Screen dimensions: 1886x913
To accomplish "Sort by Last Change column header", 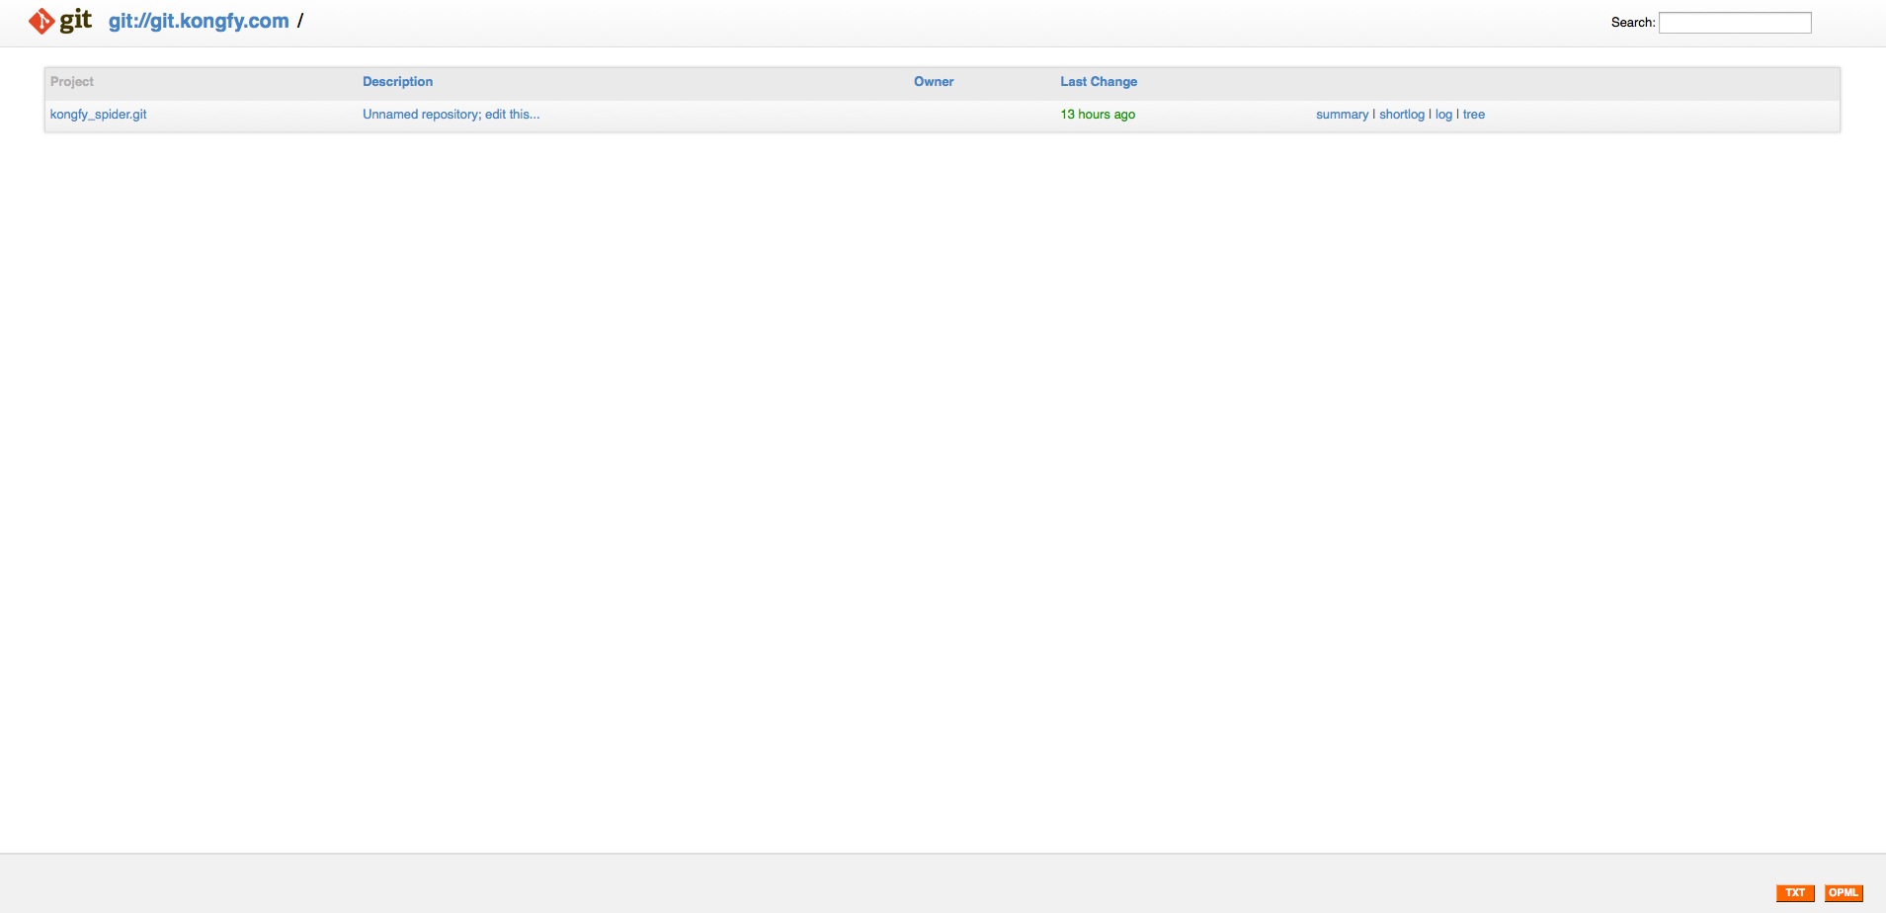I will pyautogui.click(x=1099, y=82).
